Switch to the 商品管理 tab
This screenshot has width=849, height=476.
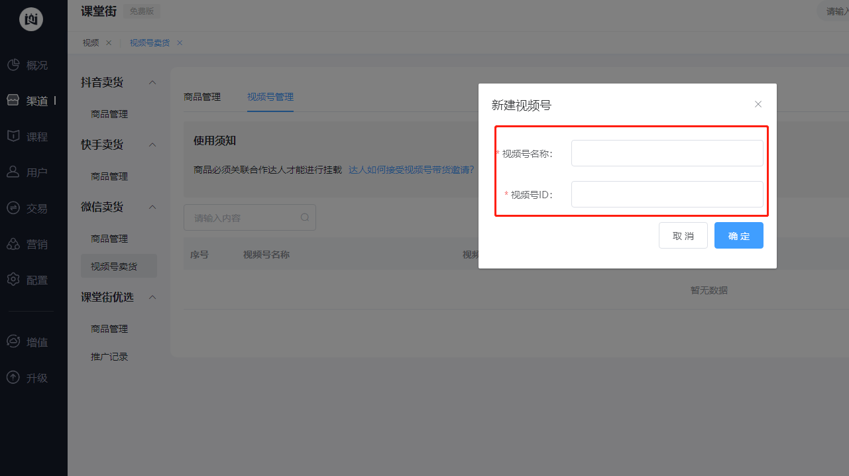[x=202, y=97]
